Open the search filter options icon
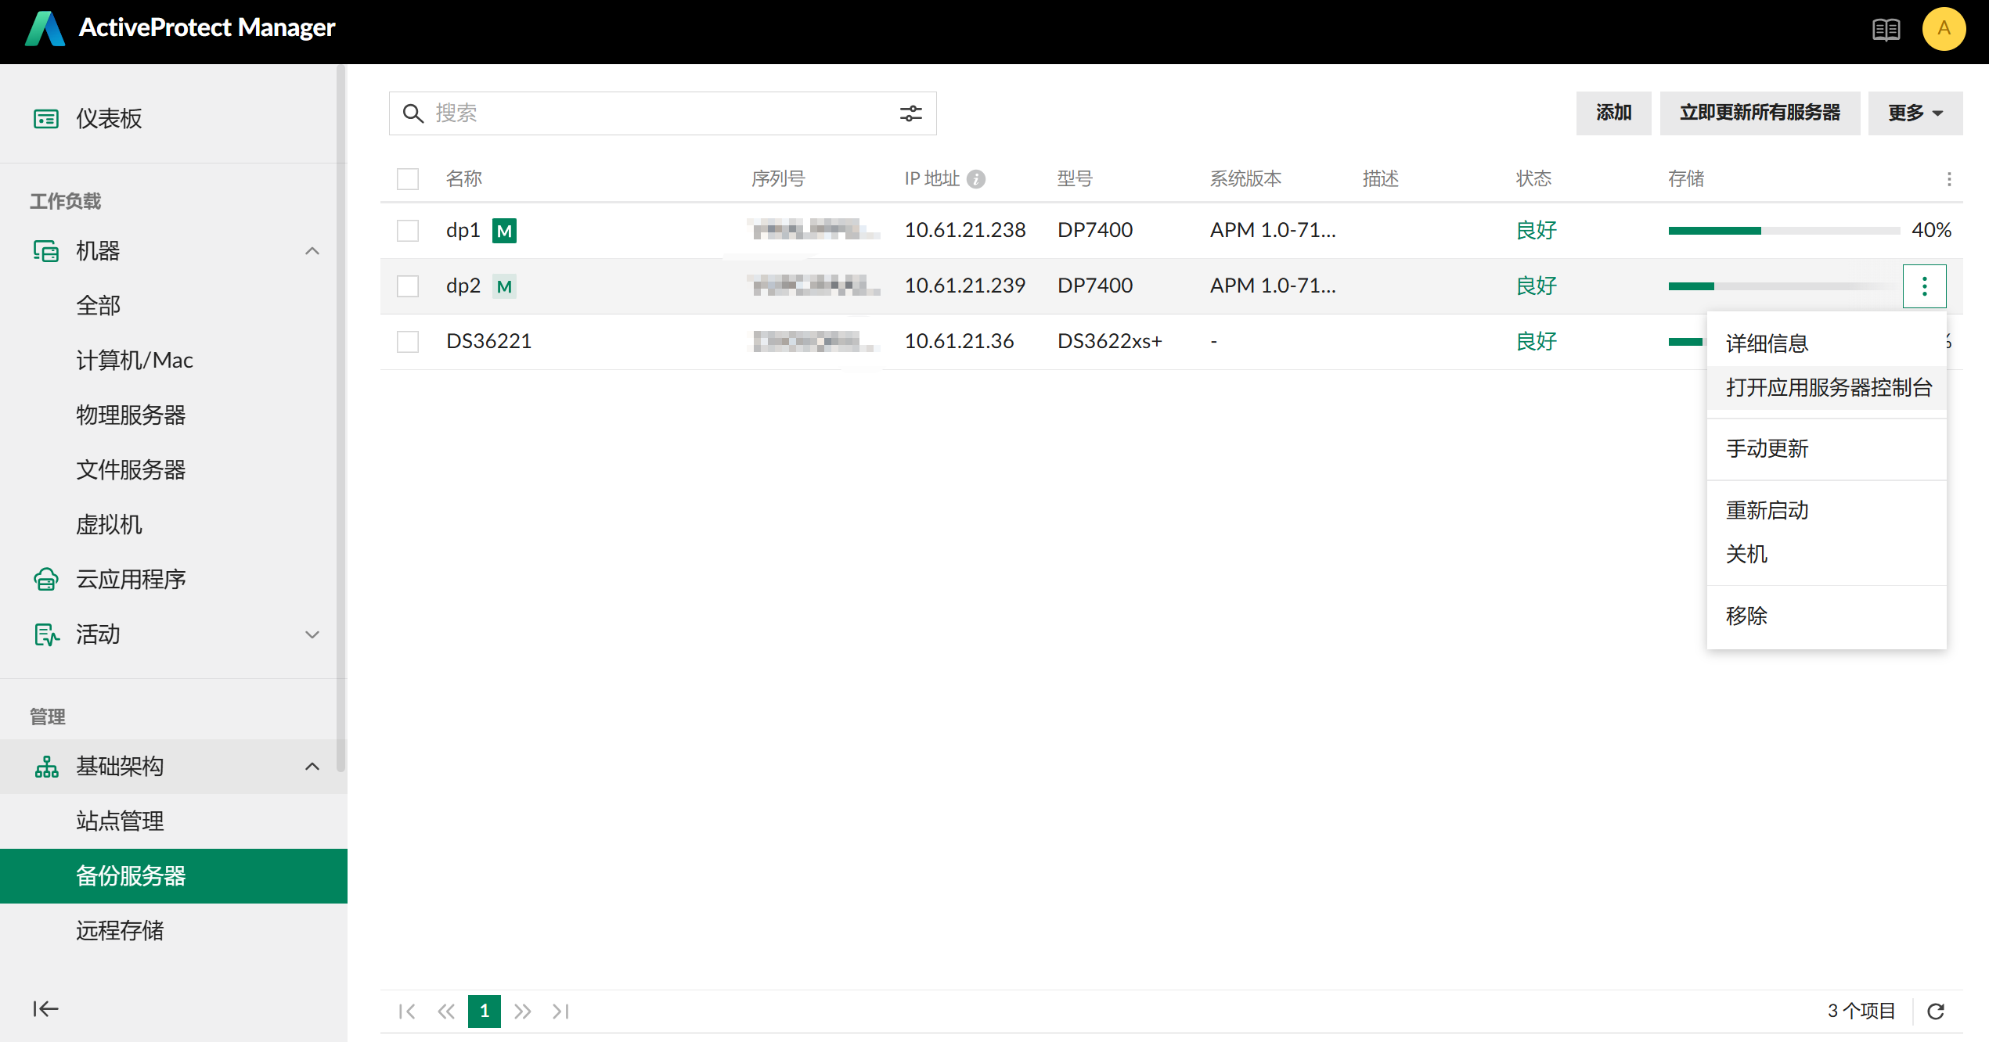 910,113
